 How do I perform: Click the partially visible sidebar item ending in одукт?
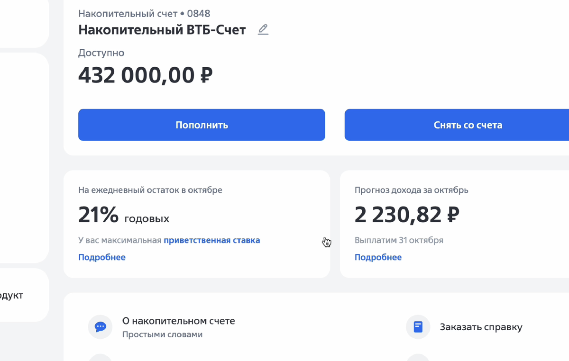pos(11,295)
